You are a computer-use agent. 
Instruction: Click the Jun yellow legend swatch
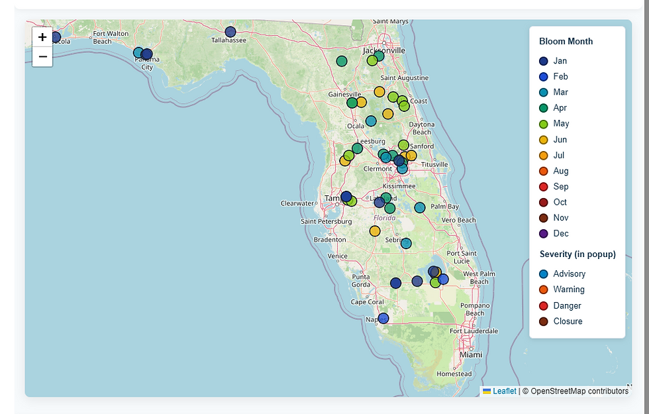(x=544, y=140)
